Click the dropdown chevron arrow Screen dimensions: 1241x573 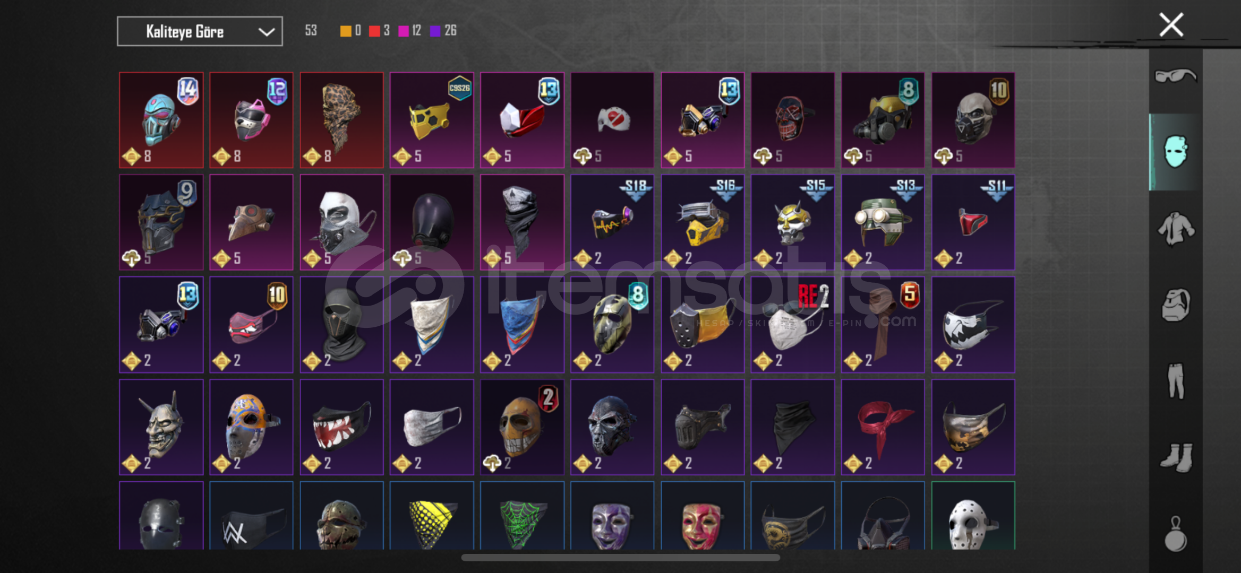[x=266, y=32]
